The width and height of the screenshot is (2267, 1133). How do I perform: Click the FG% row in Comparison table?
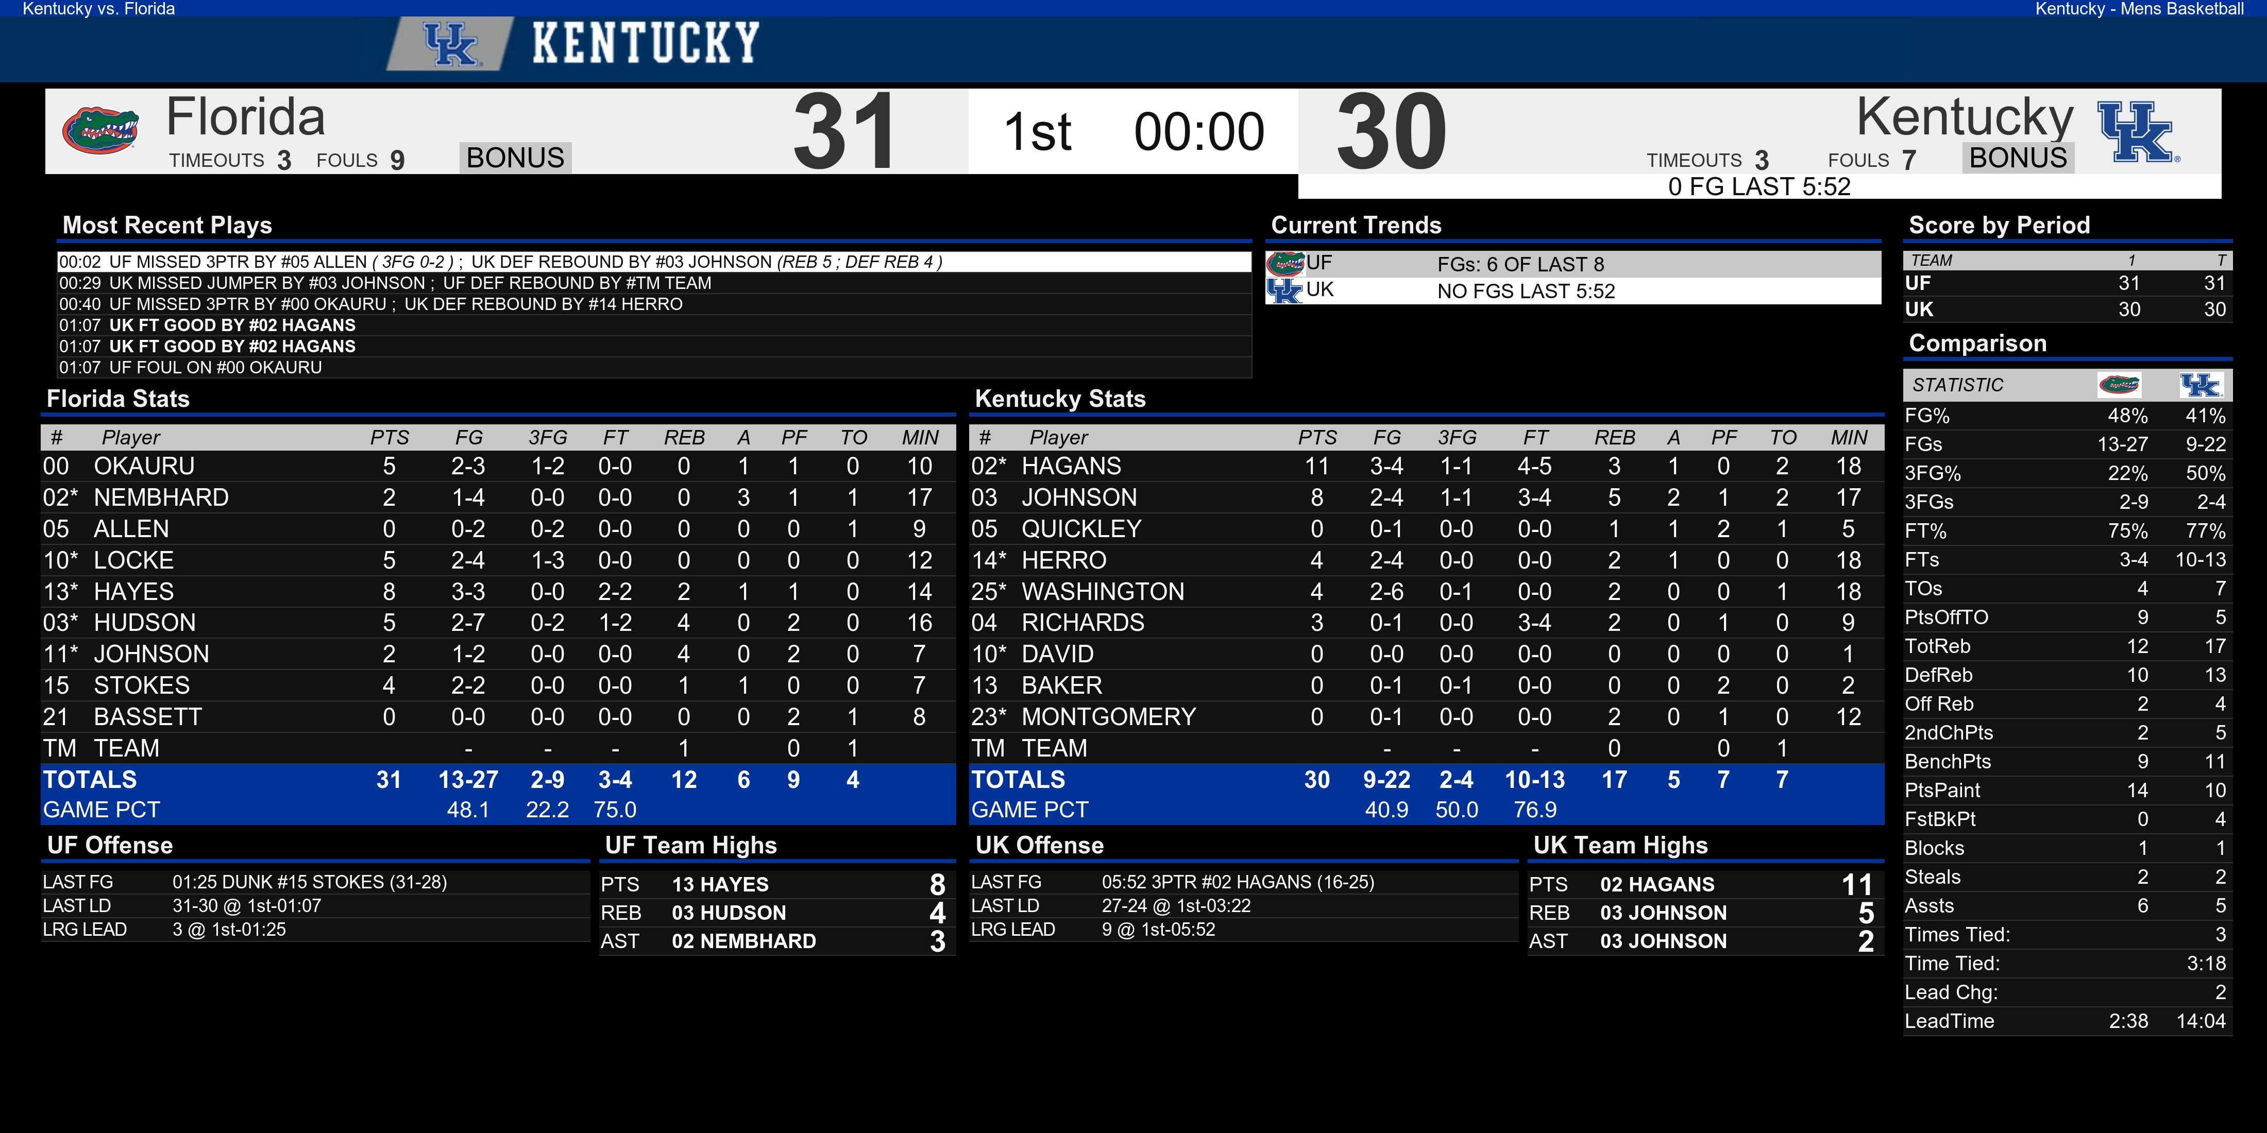coord(2067,416)
